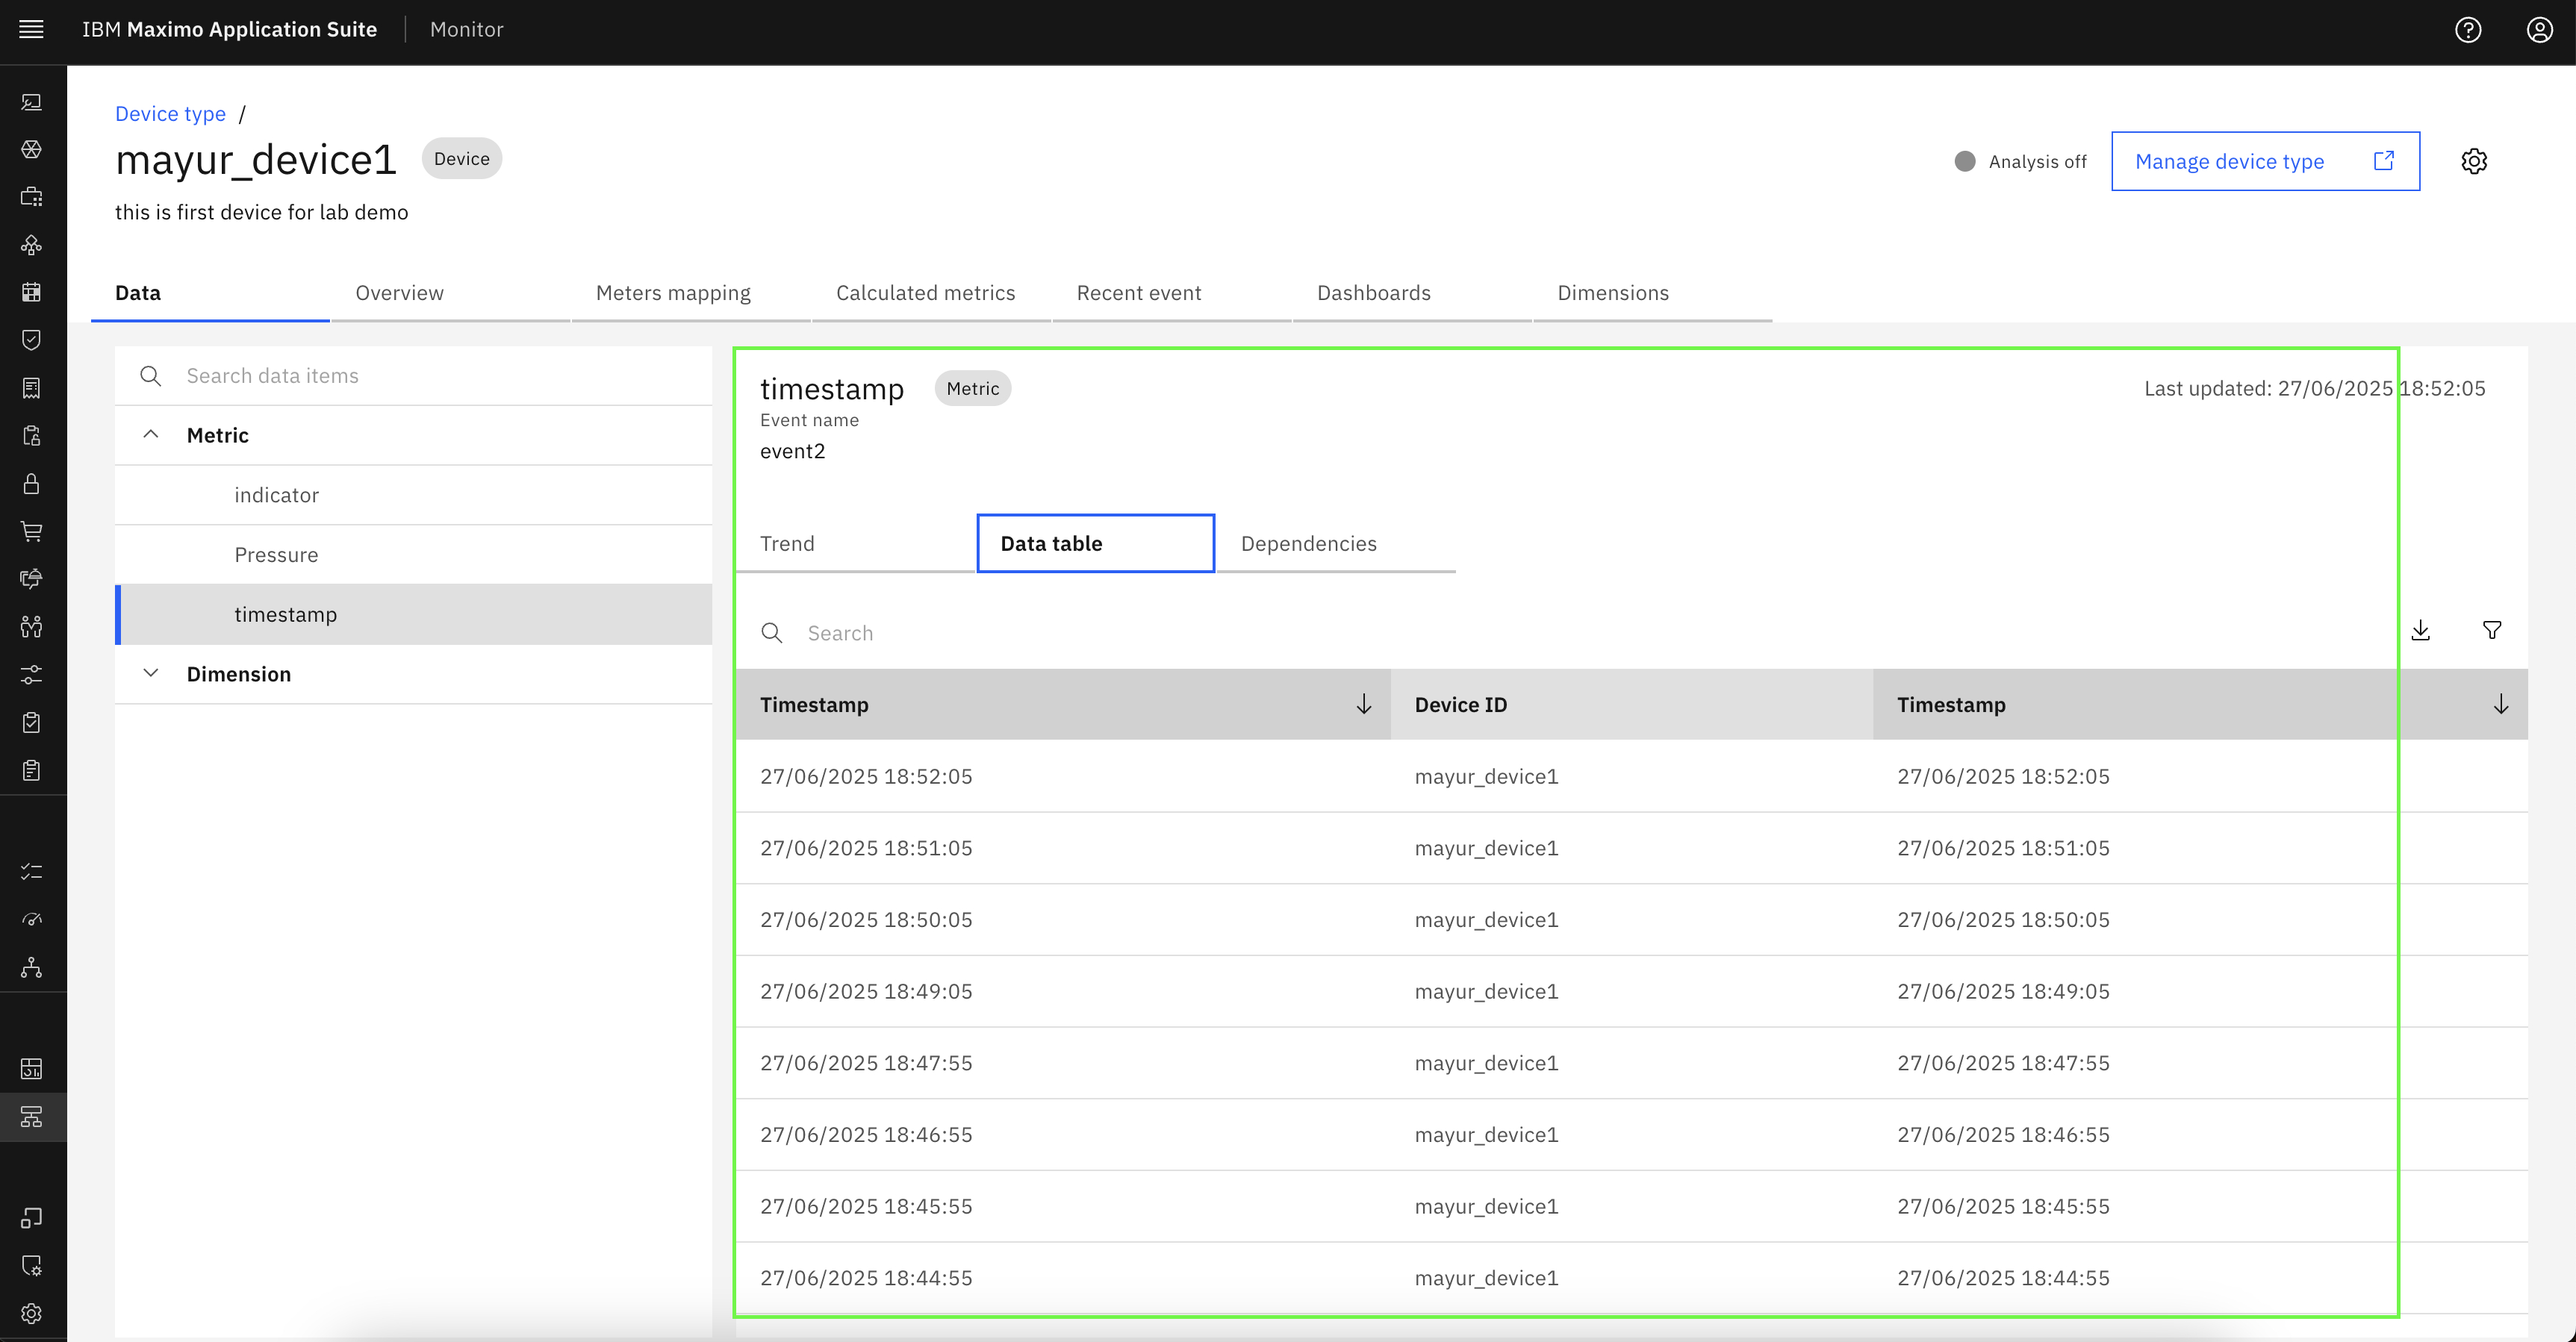Open the Dependencies tab
The image size is (2576, 1342).
1336,543
